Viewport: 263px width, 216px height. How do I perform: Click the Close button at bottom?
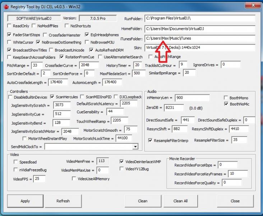click(x=235, y=201)
